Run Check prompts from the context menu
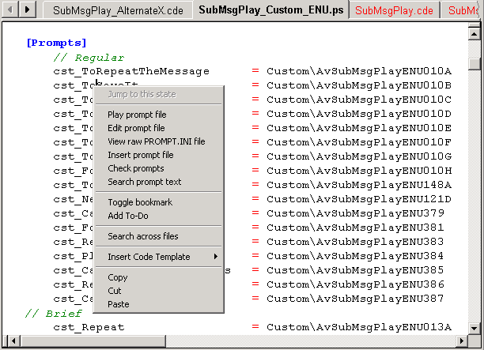This screenshot has height=350, width=484. [135, 168]
